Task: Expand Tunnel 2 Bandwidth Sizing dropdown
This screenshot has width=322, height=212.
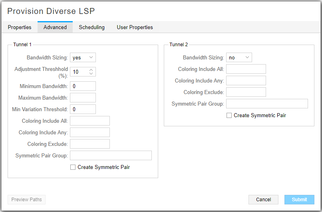Action: click(239, 58)
